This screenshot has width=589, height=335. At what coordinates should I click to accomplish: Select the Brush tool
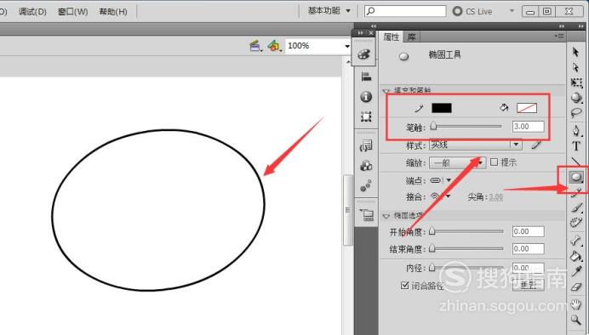point(576,207)
